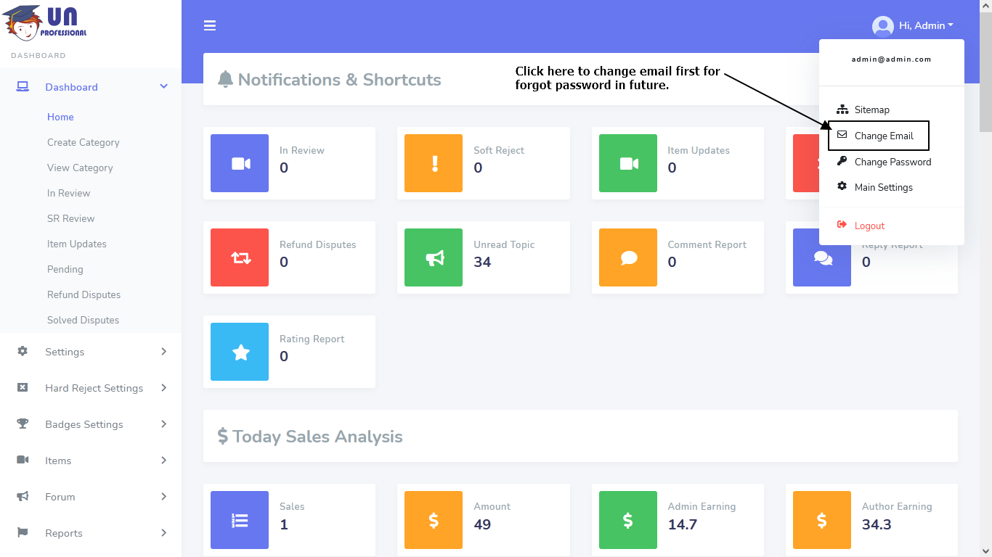This screenshot has height=557, width=992.
Task: Click the orange Soft Reject exclamation icon
Action: coord(434,163)
